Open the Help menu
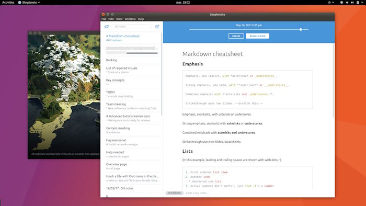Image resolution: width=366 pixels, height=206 pixels. pyautogui.click(x=141, y=19)
